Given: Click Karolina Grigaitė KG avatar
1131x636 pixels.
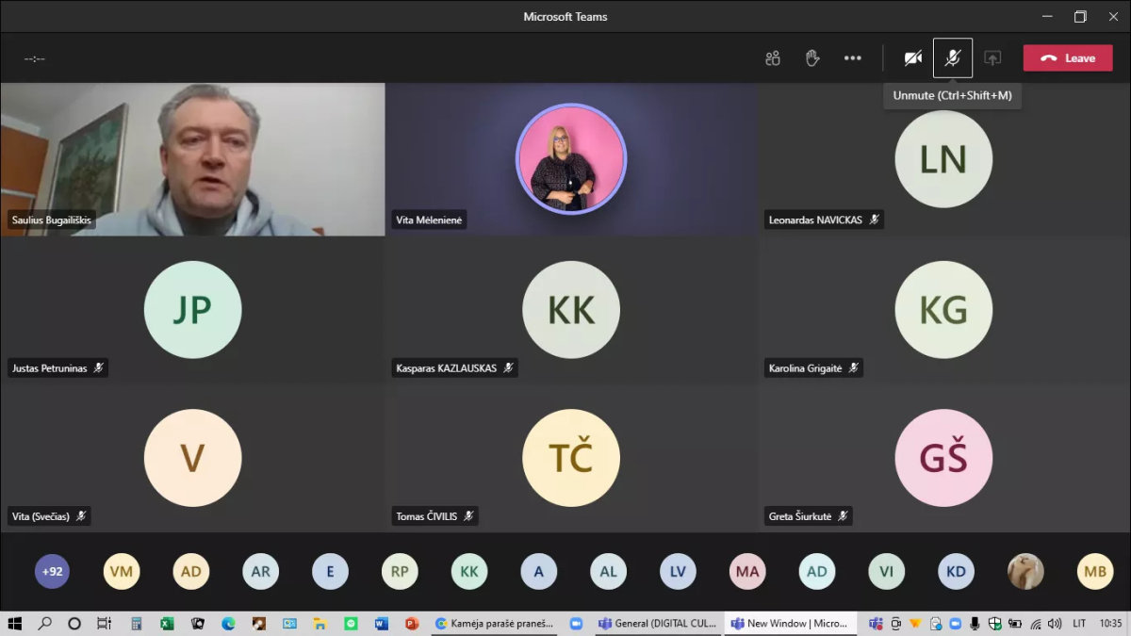Looking at the screenshot, I should [943, 310].
